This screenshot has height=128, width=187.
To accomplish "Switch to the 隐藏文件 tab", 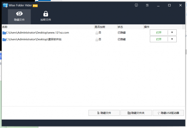I will pyautogui.click(x=19, y=17).
